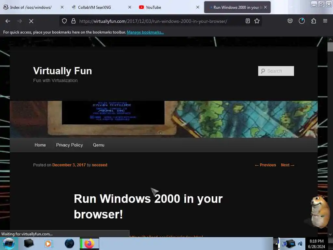Open the Firefox hamburger application menu
The height and width of the screenshot is (250, 333).
coord(325,21)
